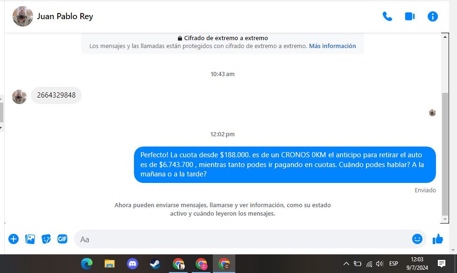Show hidden system tray icons
The height and width of the screenshot is (273, 457).
click(x=346, y=264)
